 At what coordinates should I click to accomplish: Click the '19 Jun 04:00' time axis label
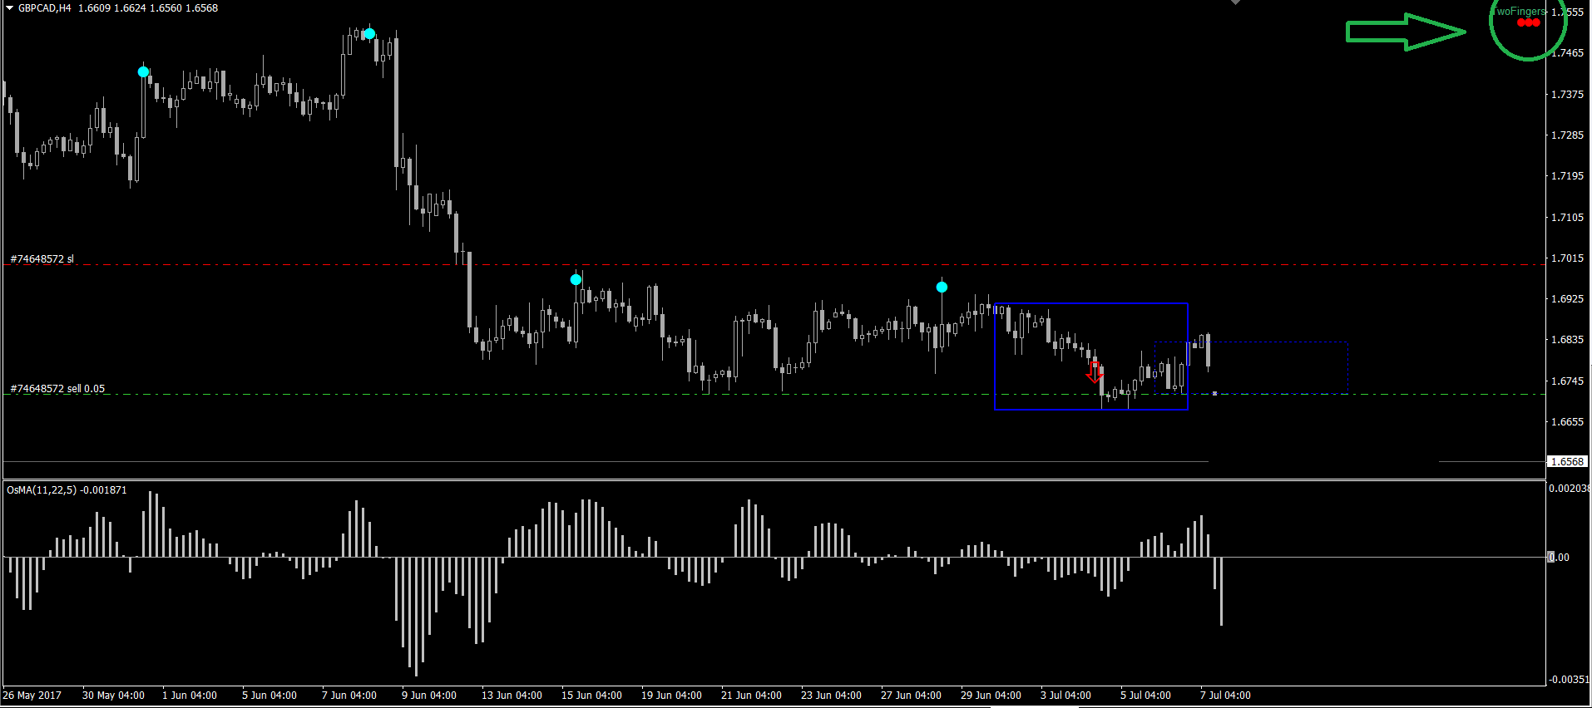[671, 696]
